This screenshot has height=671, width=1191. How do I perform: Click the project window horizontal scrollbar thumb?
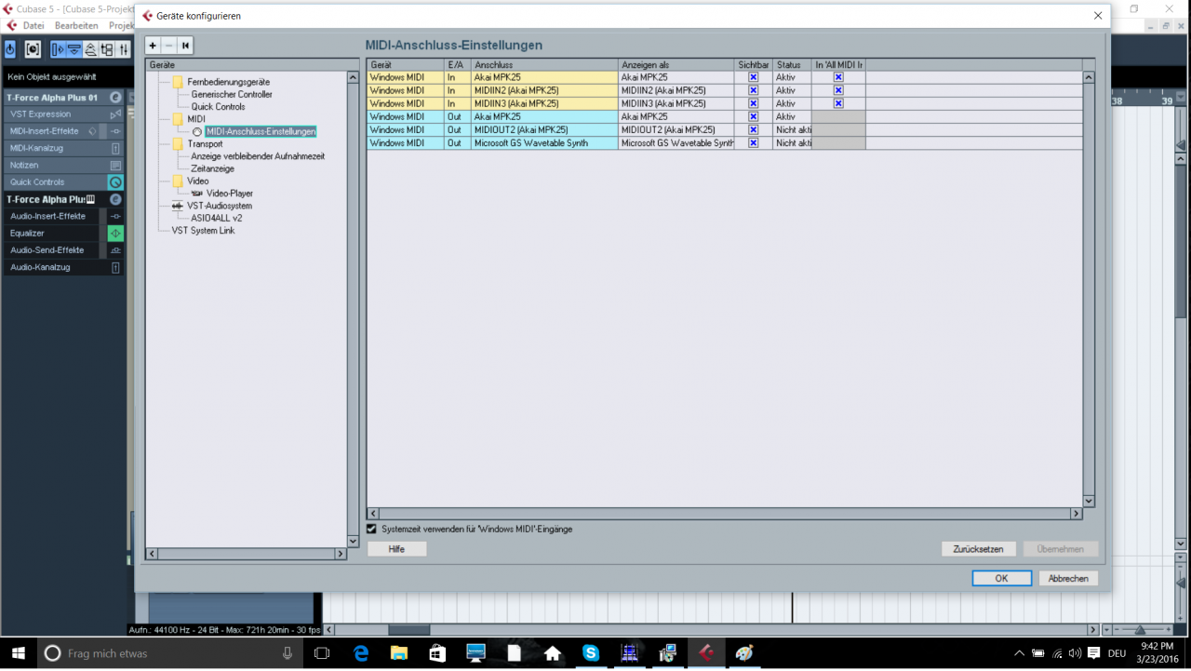[409, 630]
